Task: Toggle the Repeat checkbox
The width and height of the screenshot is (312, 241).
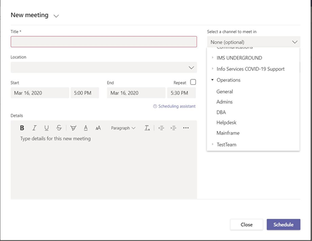Action: point(193,82)
